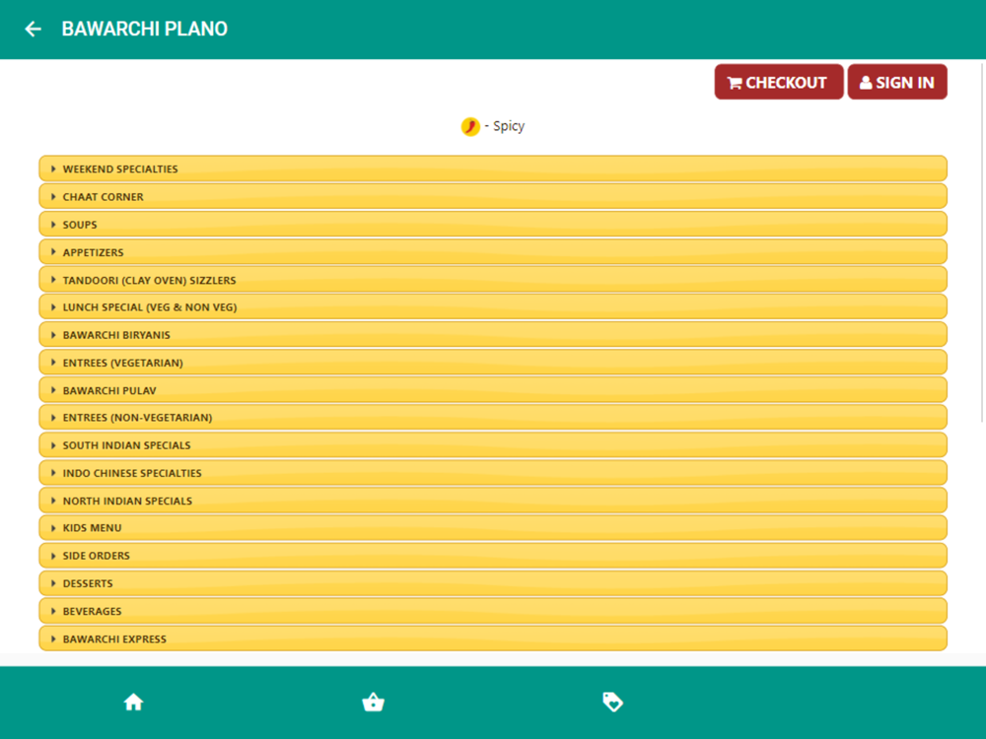Expand Lunch Special (Veg & Non Veg)
This screenshot has height=739, width=986.
[x=493, y=306]
